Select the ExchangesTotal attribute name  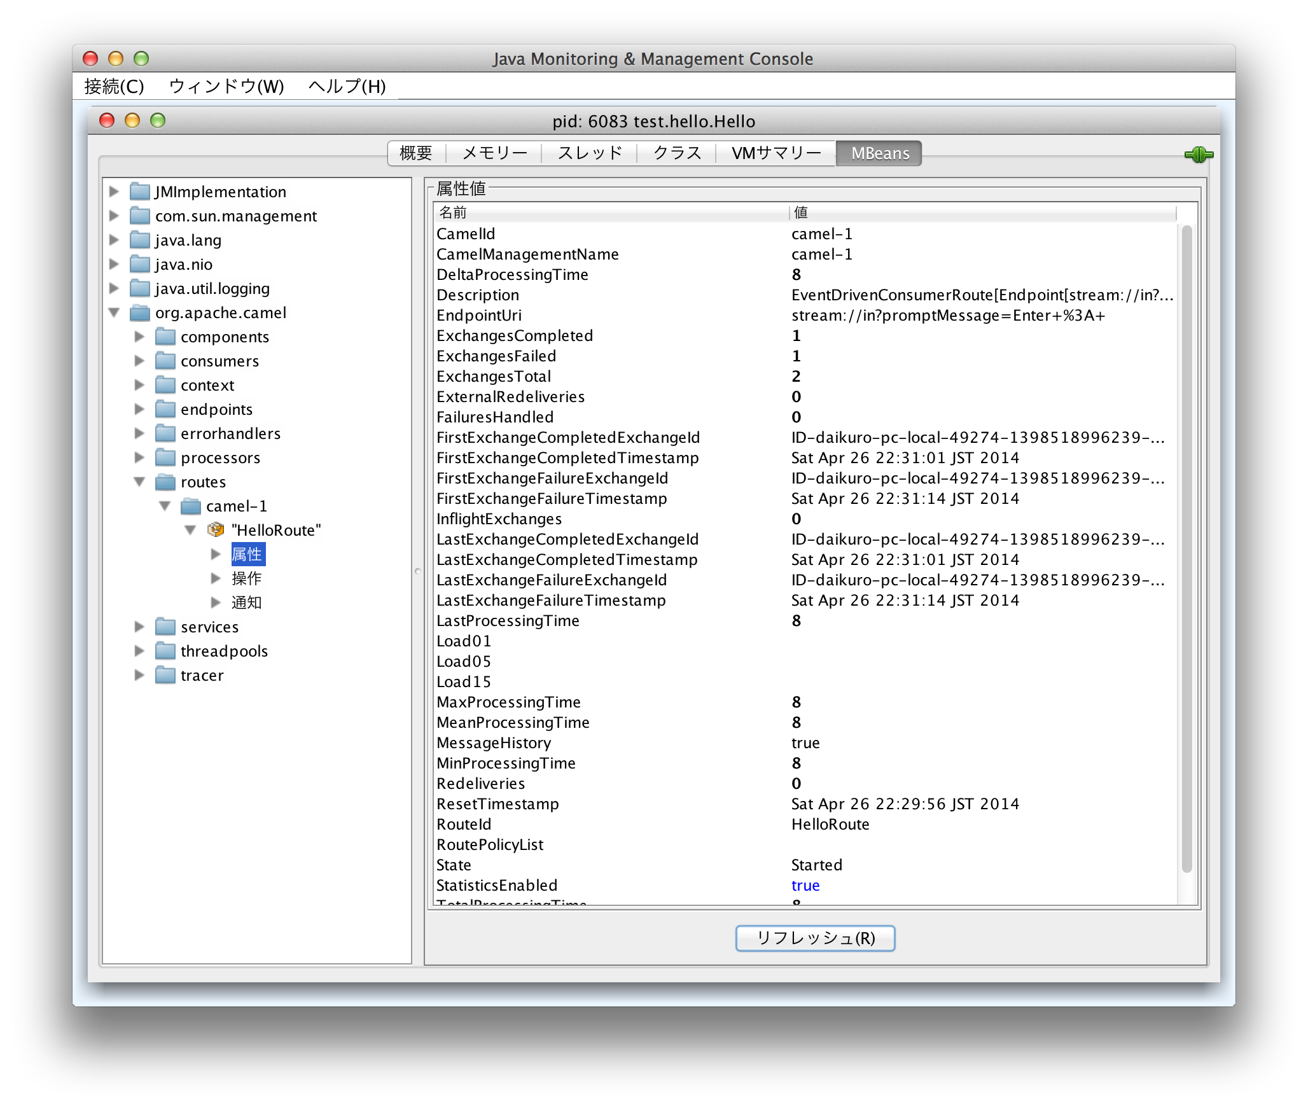point(494,376)
